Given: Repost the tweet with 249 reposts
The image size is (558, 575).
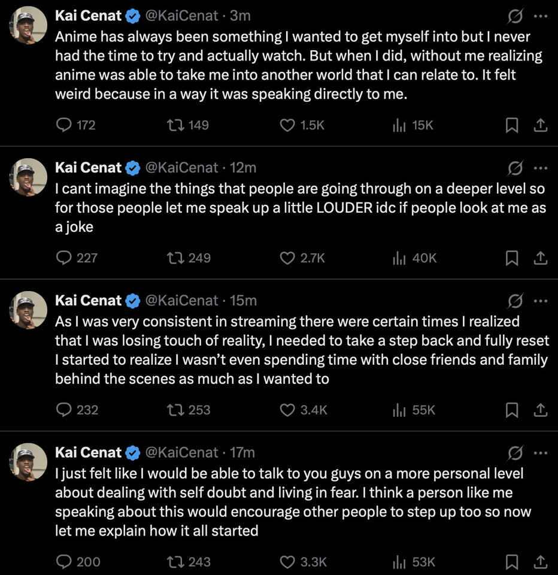Looking at the screenshot, I should pos(175,258).
